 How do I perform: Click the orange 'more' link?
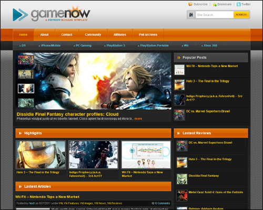coord(138,119)
